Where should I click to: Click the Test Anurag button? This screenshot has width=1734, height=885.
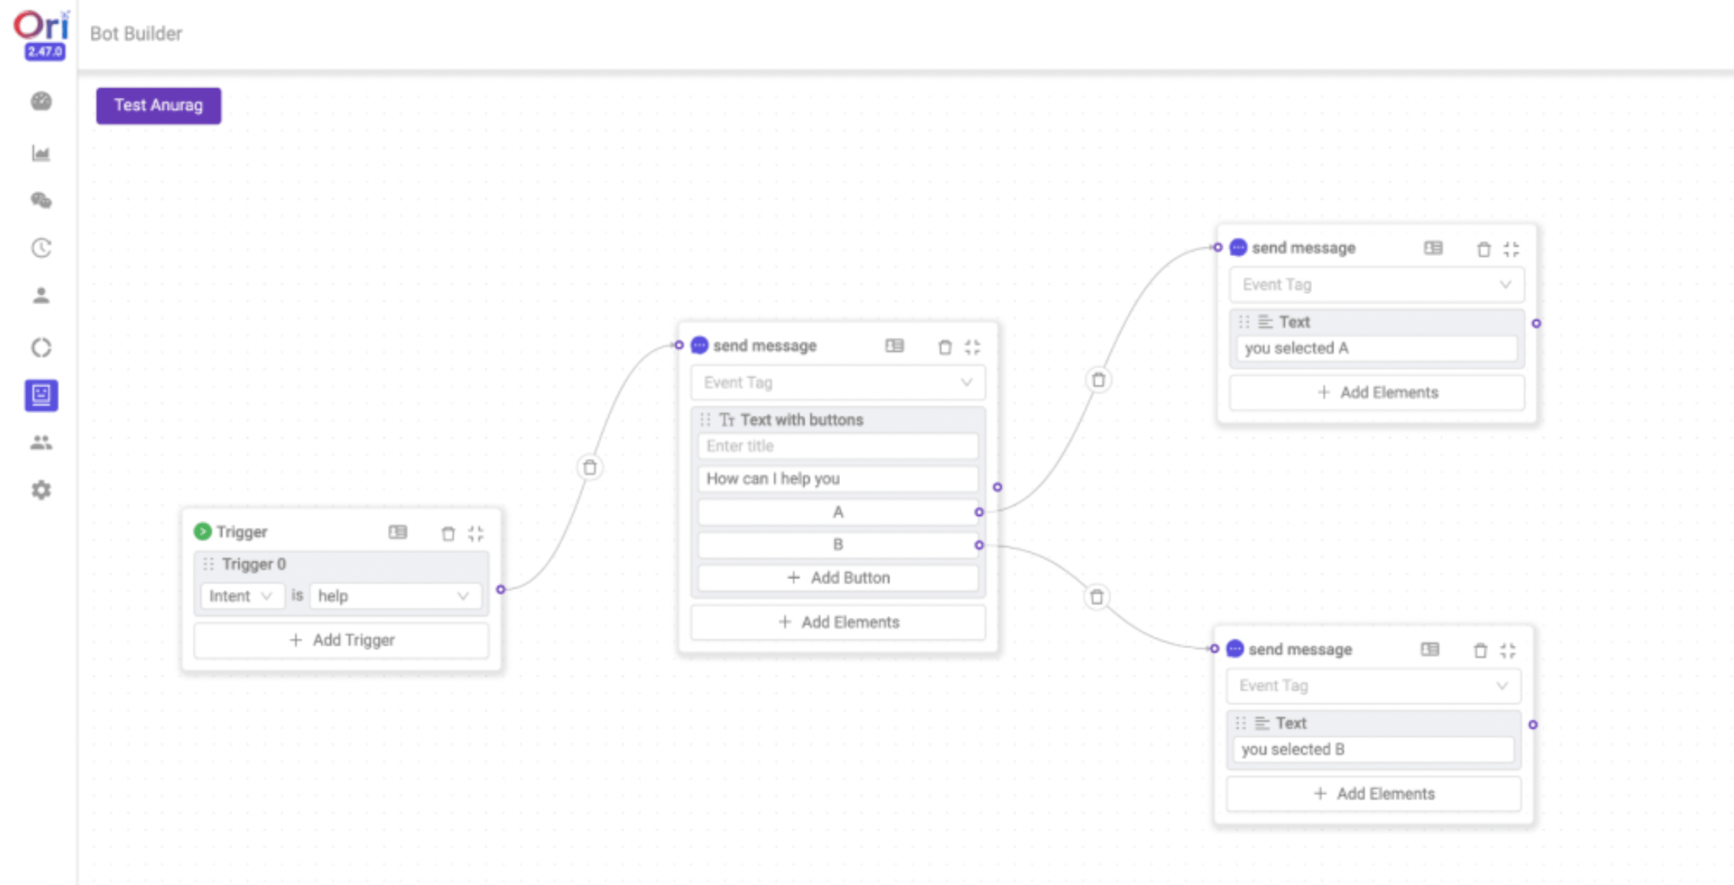coord(159,105)
